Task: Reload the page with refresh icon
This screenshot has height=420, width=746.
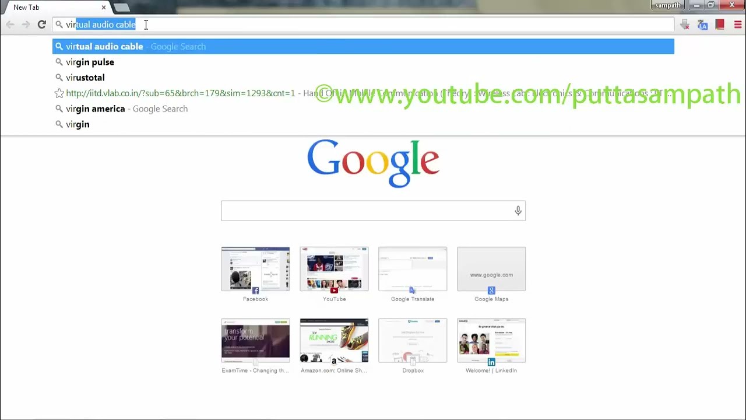Action: [x=41, y=24]
